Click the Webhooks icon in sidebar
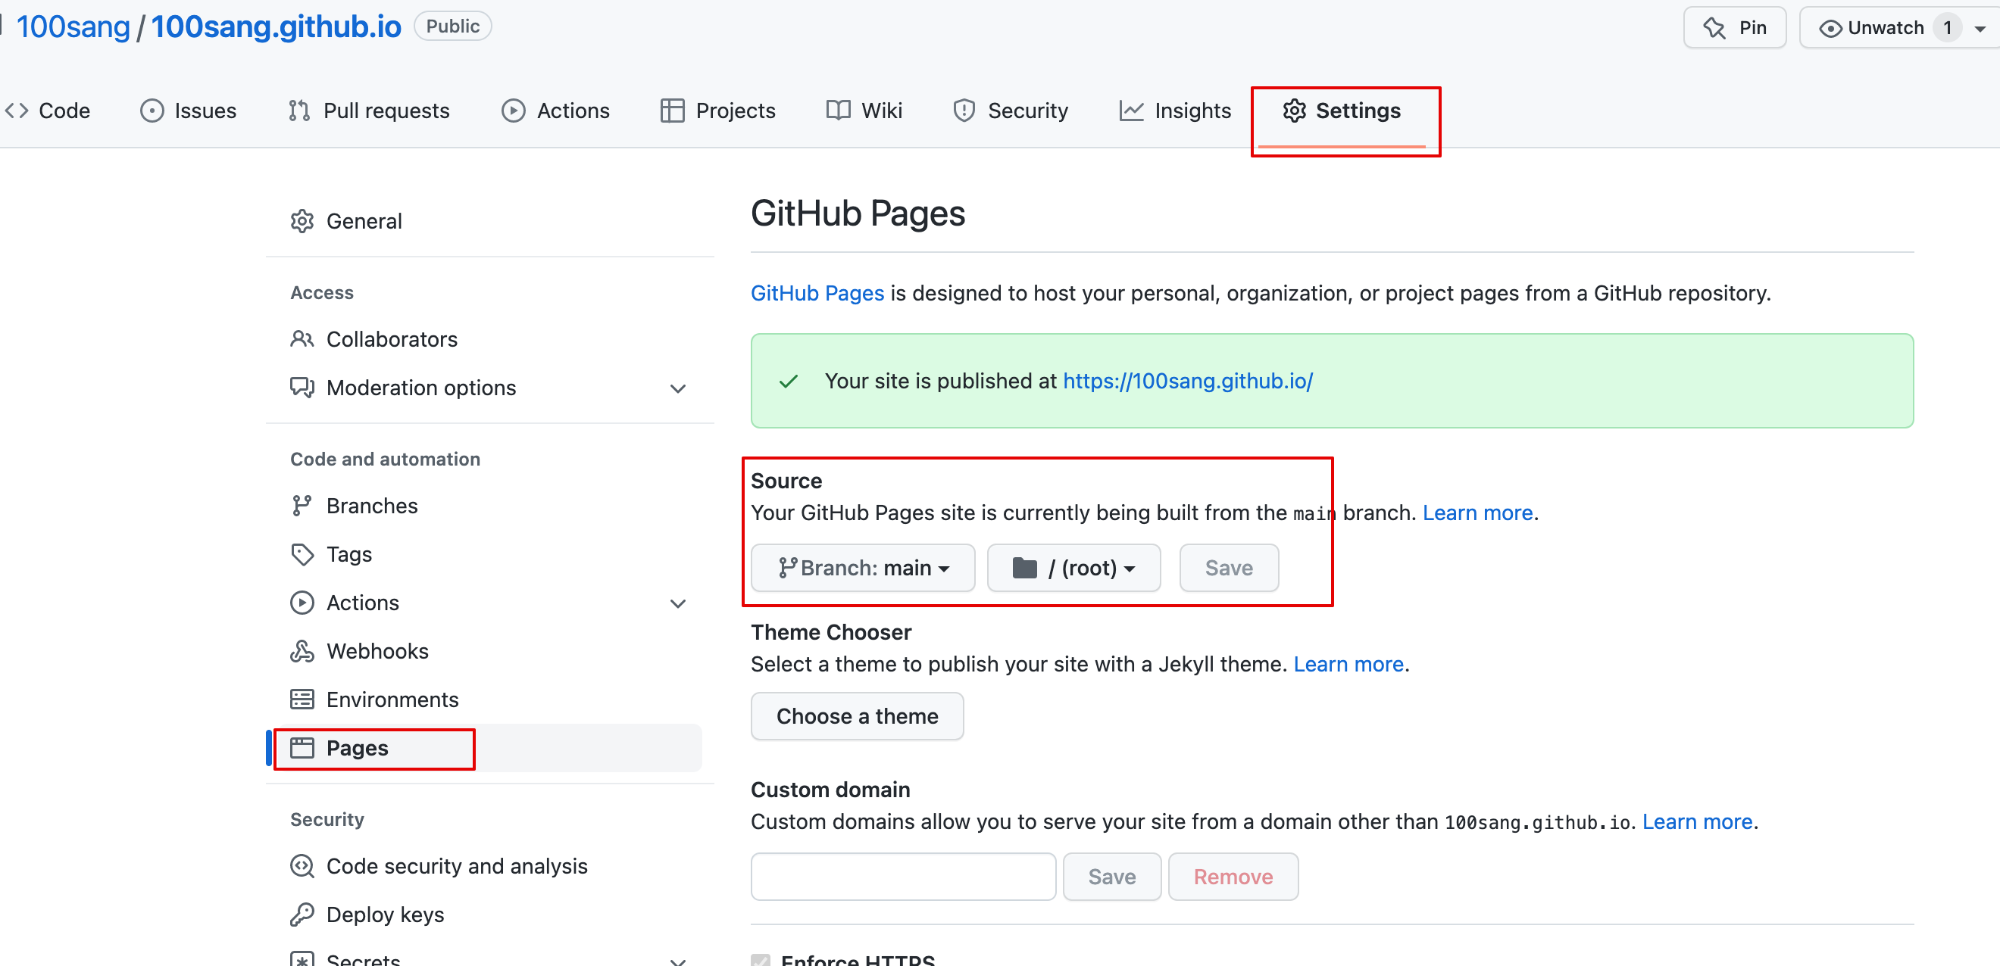The height and width of the screenshot is (966, 2000). pyautogui.click(x=302, y=651)
